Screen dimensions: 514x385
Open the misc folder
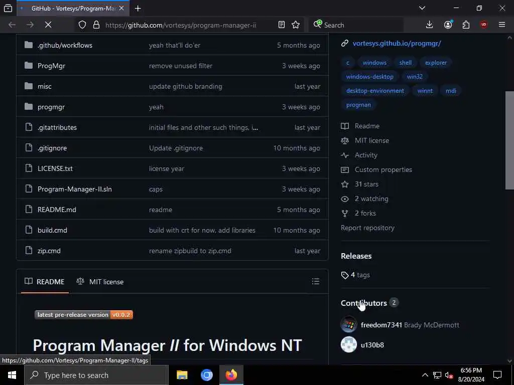45,86
